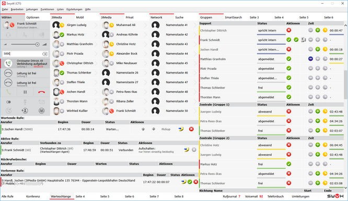Image resolution: width=348 pixels, height=201 pixels.
Task: Expand chevron next to Muhannad Ali
Action: point(146,25)
